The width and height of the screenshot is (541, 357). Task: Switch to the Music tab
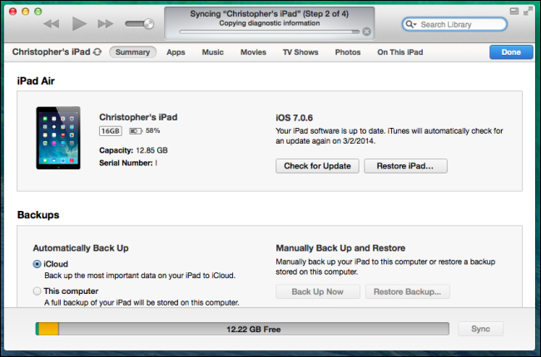212,52
